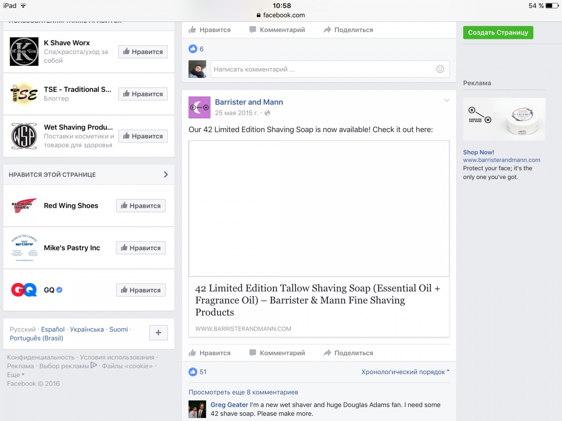This screenshot has width=562, height=421.
Task: Open emoji picker in comment box
Action: [440, 69]
